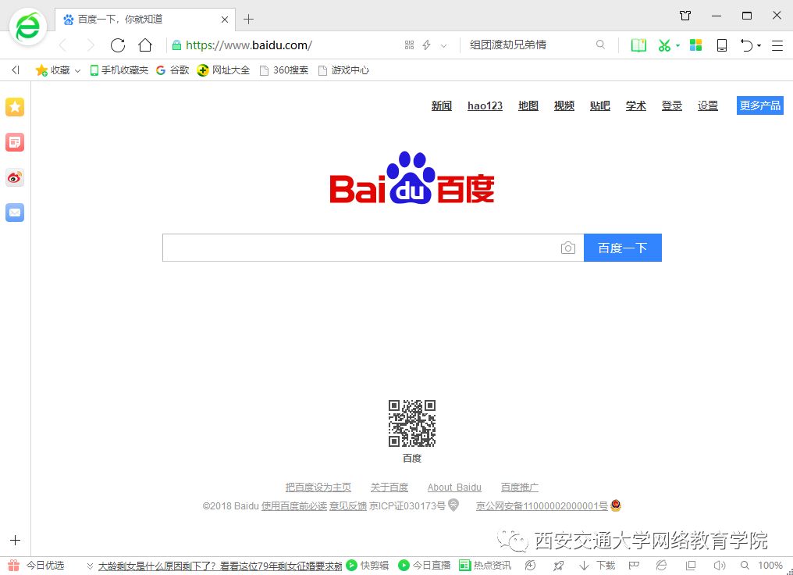Click the Baidu QR code image

tap(411, 423)
